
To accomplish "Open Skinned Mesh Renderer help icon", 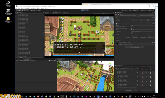I will 153,24.
